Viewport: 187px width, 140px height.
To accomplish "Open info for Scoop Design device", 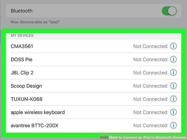I will 173,86.
